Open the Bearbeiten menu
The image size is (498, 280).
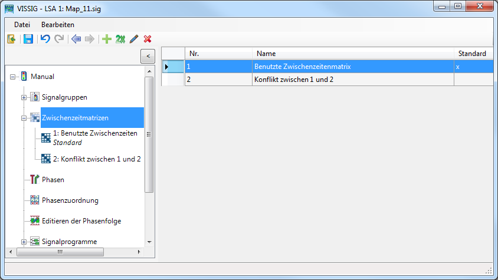[58, 25]
